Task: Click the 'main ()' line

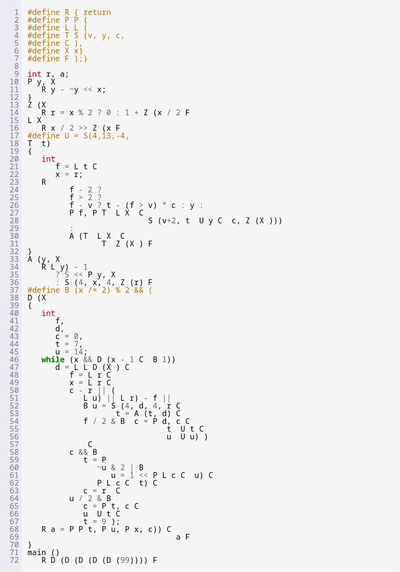Action: pyautogui.click(x=43, y=553)
